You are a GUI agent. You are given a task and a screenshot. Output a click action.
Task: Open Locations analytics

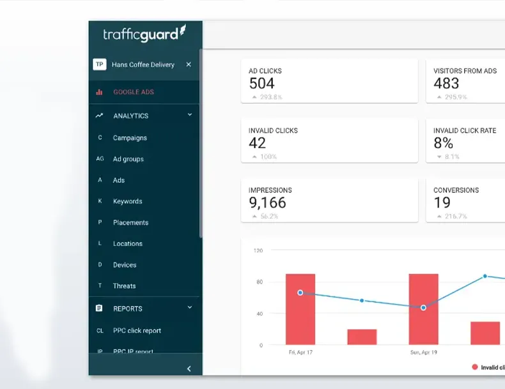pyautogui.click(x=128, y=243)
